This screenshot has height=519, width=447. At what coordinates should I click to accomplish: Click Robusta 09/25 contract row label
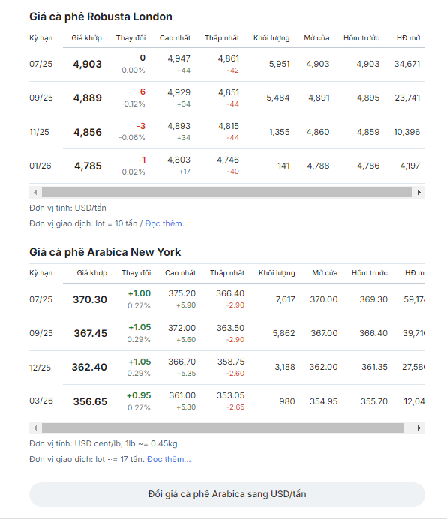pos(41,97)
